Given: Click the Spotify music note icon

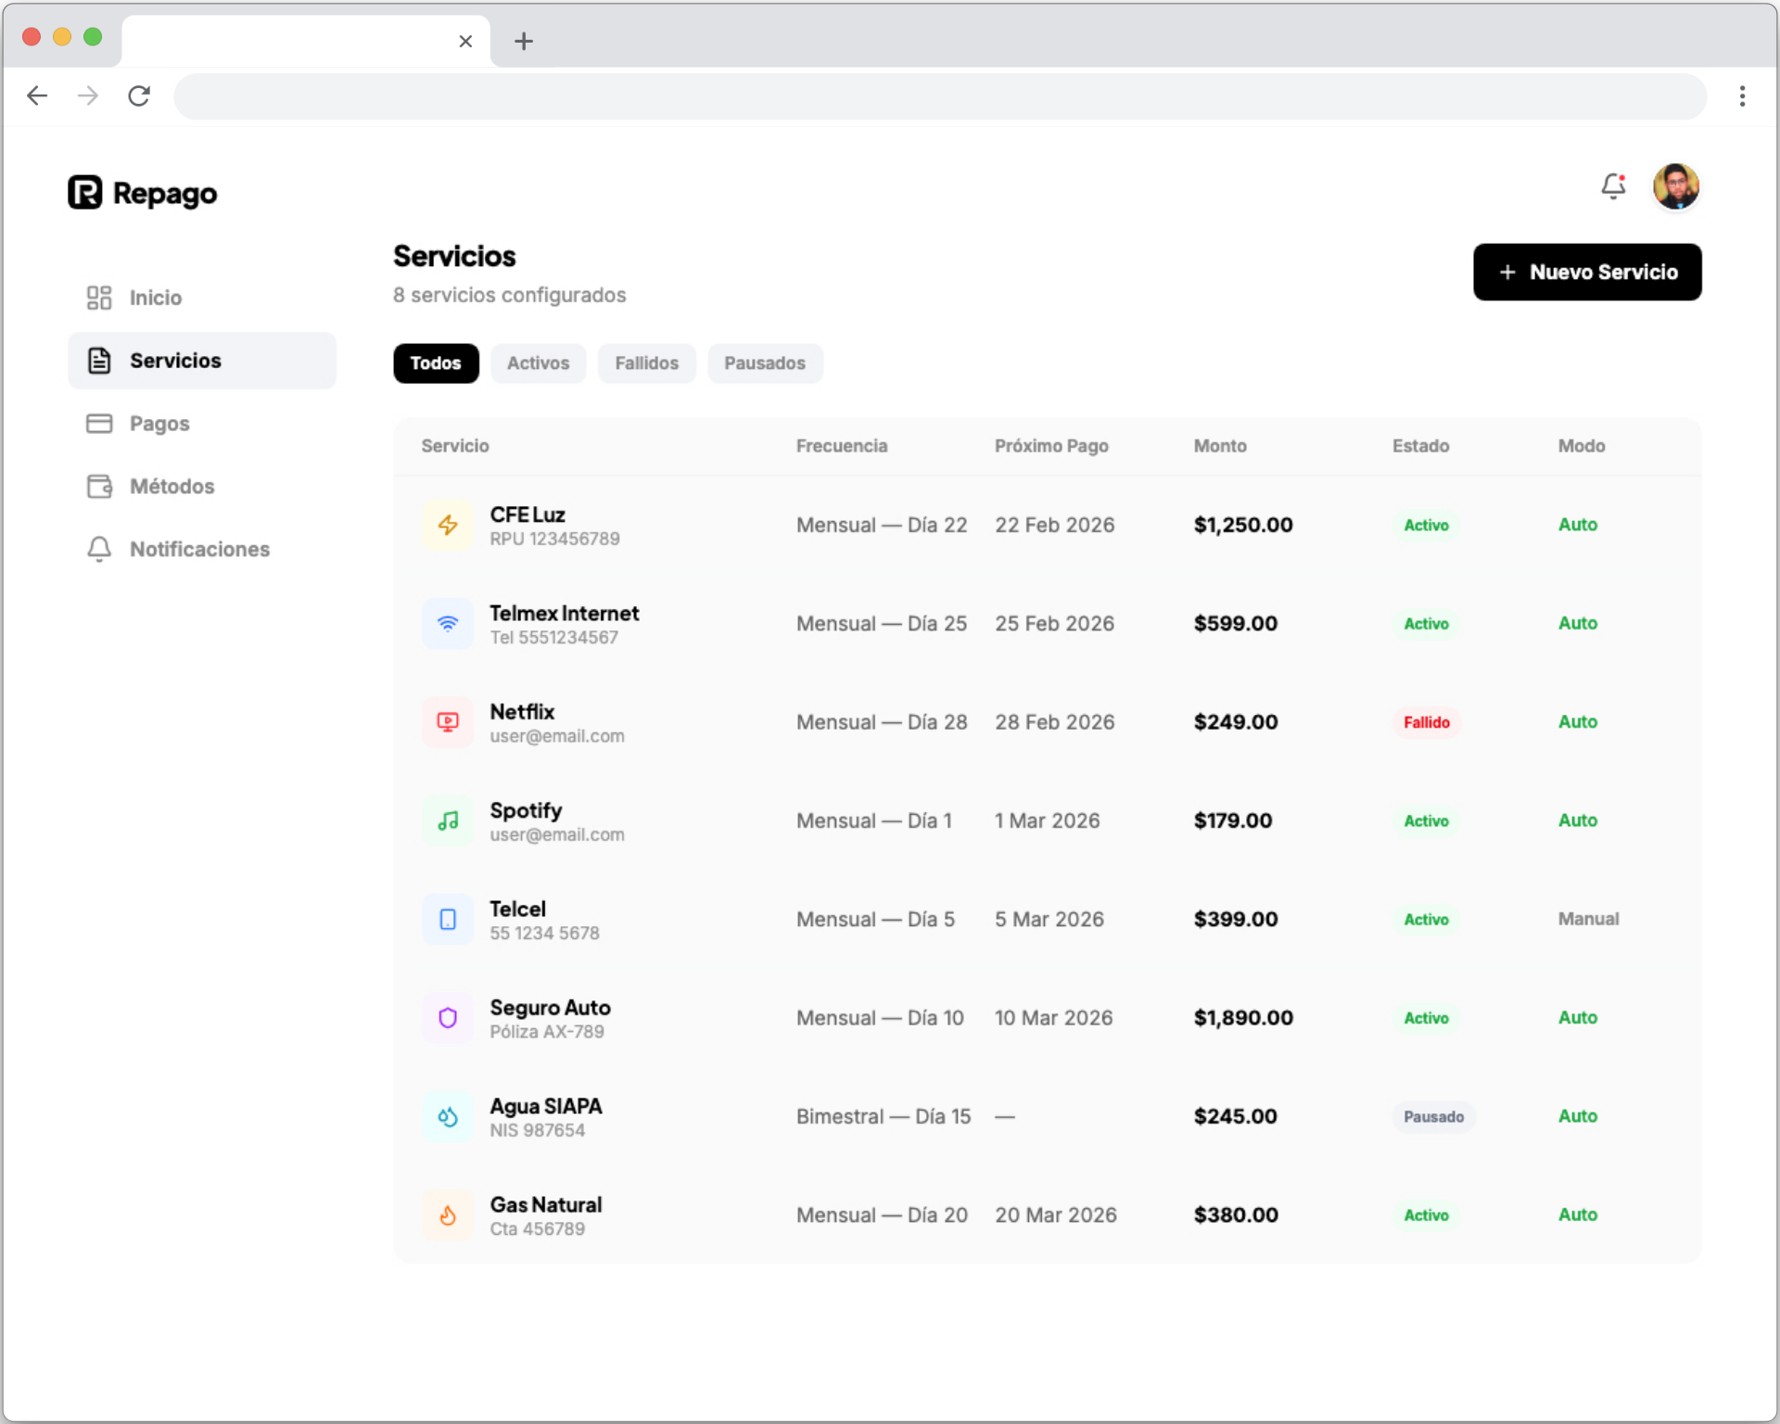Looking at the screenshot, I should 448,820.
